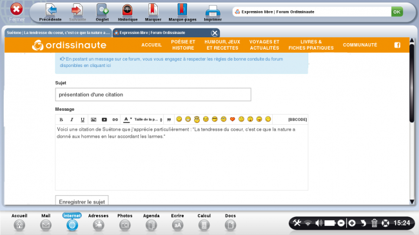This screenshot has width=419, height=235.
Task: Open the Marque-pages bookmarks list
Action: click(182, 12)
